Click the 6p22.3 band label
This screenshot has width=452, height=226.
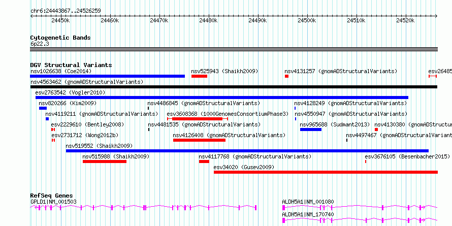click(x=40, y=44)
